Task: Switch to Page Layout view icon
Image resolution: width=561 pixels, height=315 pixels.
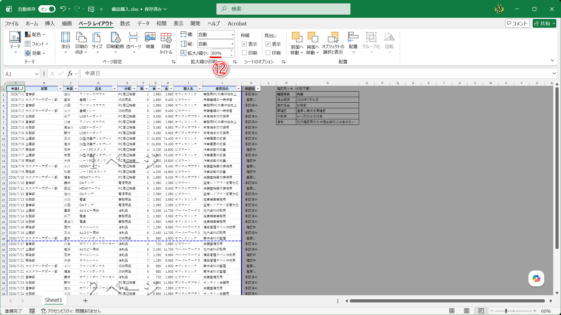Action: click(x=467, y=311)
